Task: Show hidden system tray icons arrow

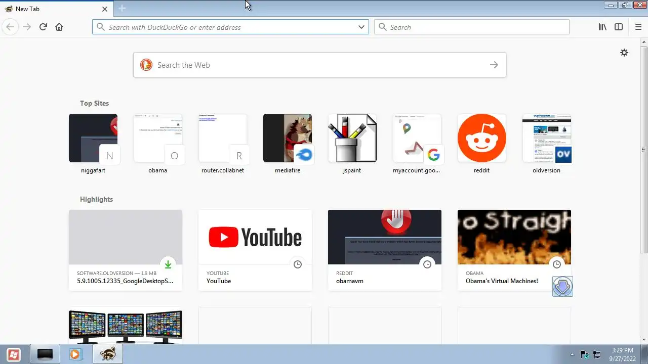Action: 572,354
